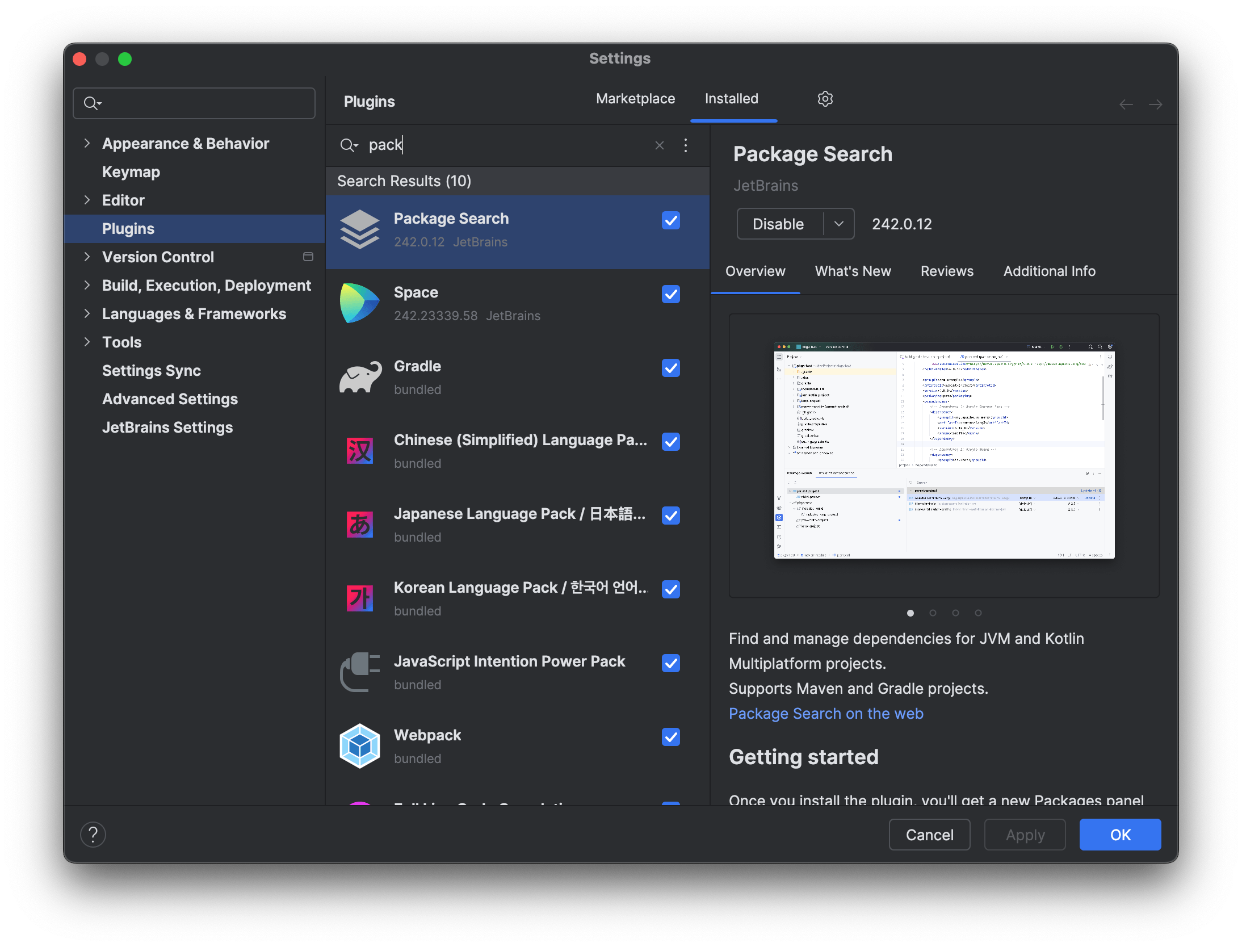Click the Webpack plugin icon
Viewport: 1242px width, 947px height.
[x=359, y=745]
